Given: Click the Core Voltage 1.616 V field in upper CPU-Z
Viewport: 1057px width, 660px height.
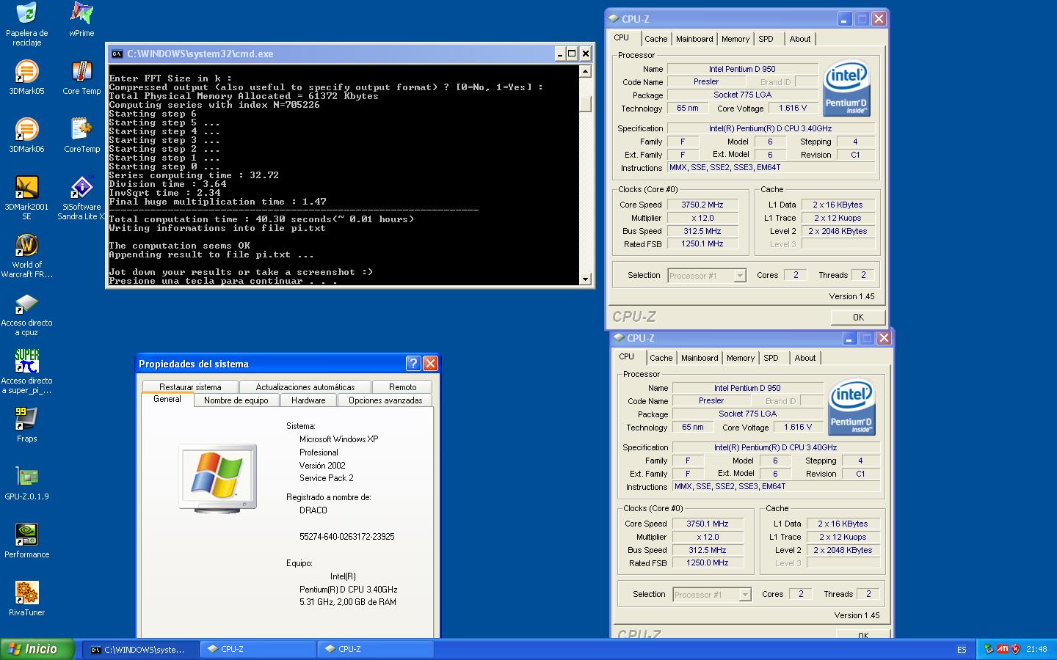Looking at the screenshot, I should 793,108.
